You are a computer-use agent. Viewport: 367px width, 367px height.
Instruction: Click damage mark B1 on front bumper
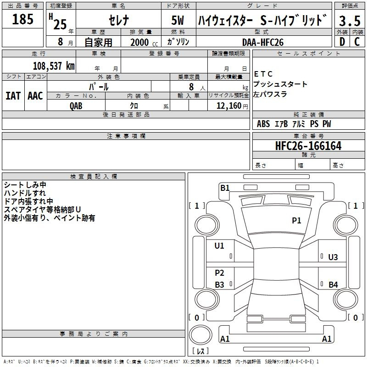tap(225, 188)
